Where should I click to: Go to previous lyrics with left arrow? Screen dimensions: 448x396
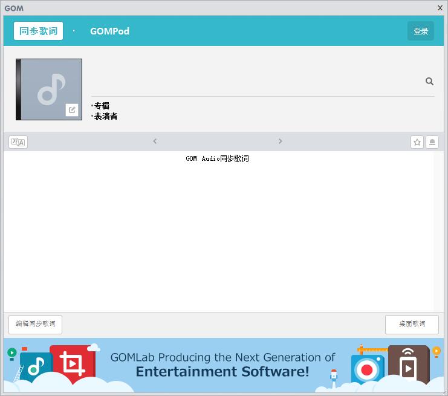[155, 141]
